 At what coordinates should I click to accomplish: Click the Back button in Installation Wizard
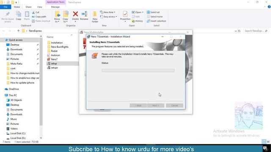(x=138, y=105)
